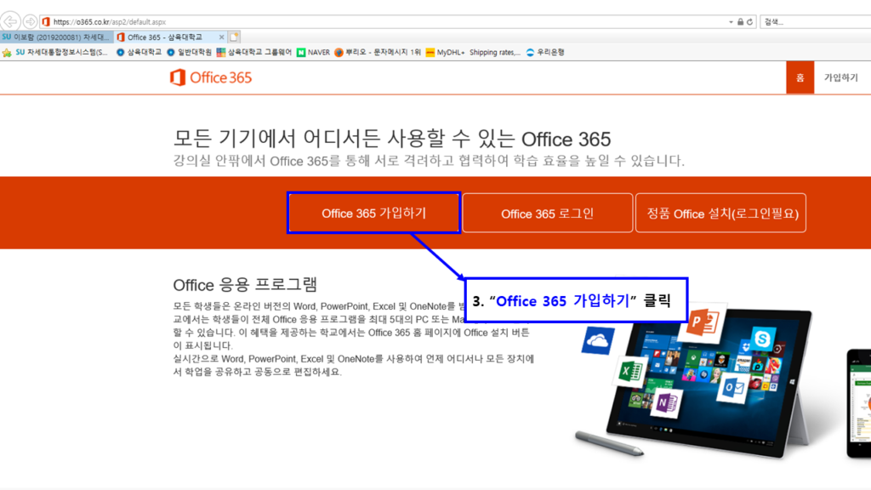Open the 일반대학원 bookmark

[189, 52]
